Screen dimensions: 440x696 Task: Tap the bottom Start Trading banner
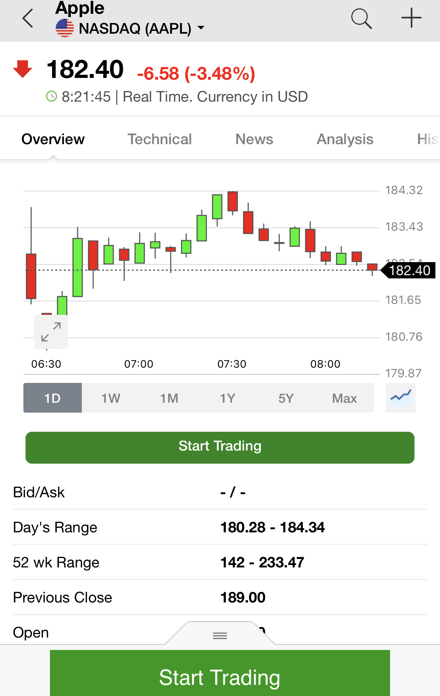220,673
